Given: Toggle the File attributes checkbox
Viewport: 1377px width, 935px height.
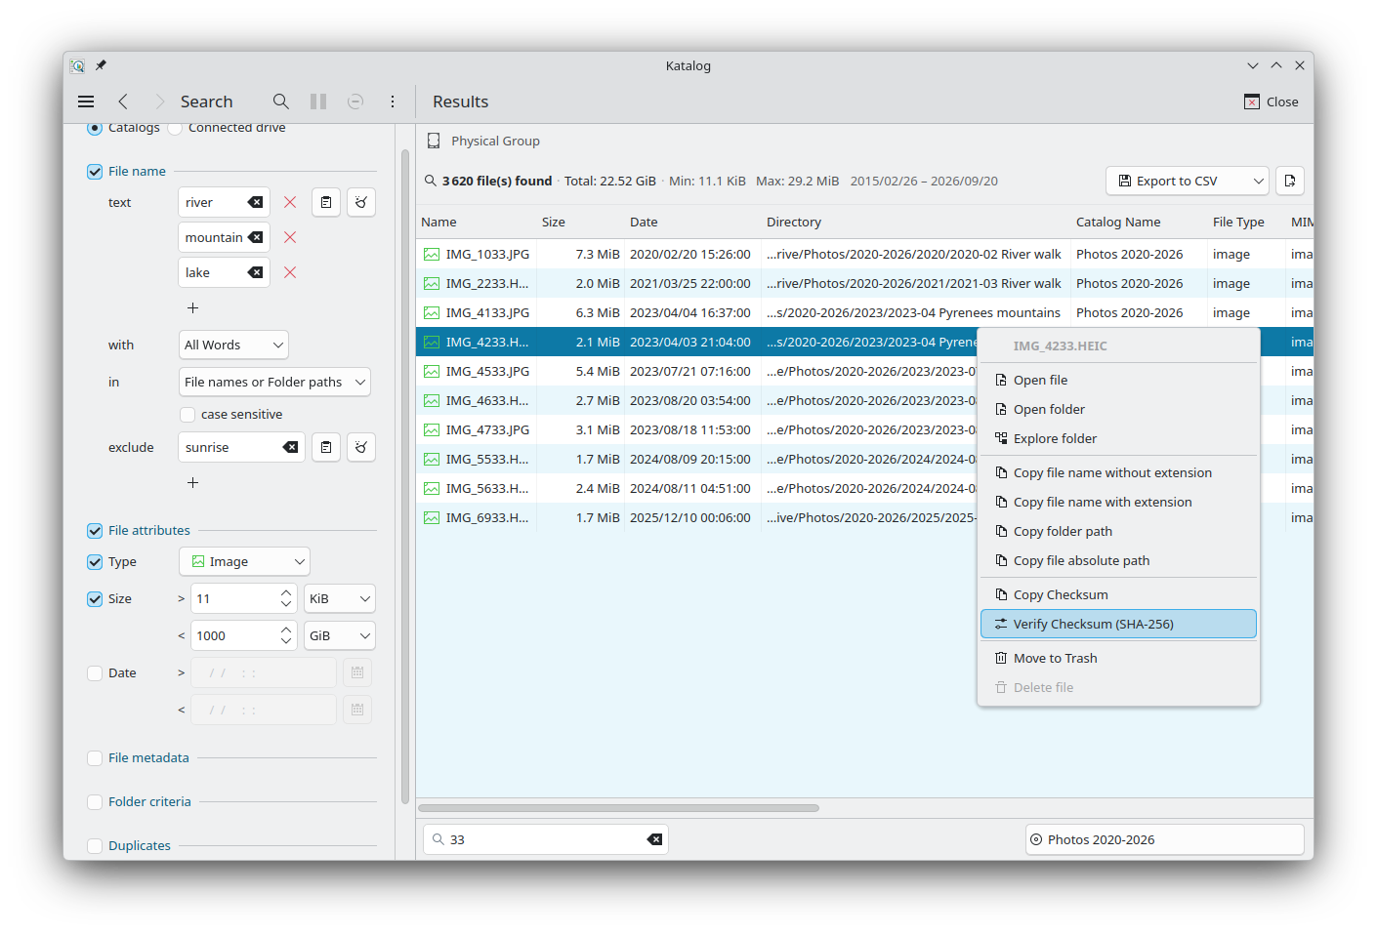Looking at the screenshot, I should tap(95, 530).
